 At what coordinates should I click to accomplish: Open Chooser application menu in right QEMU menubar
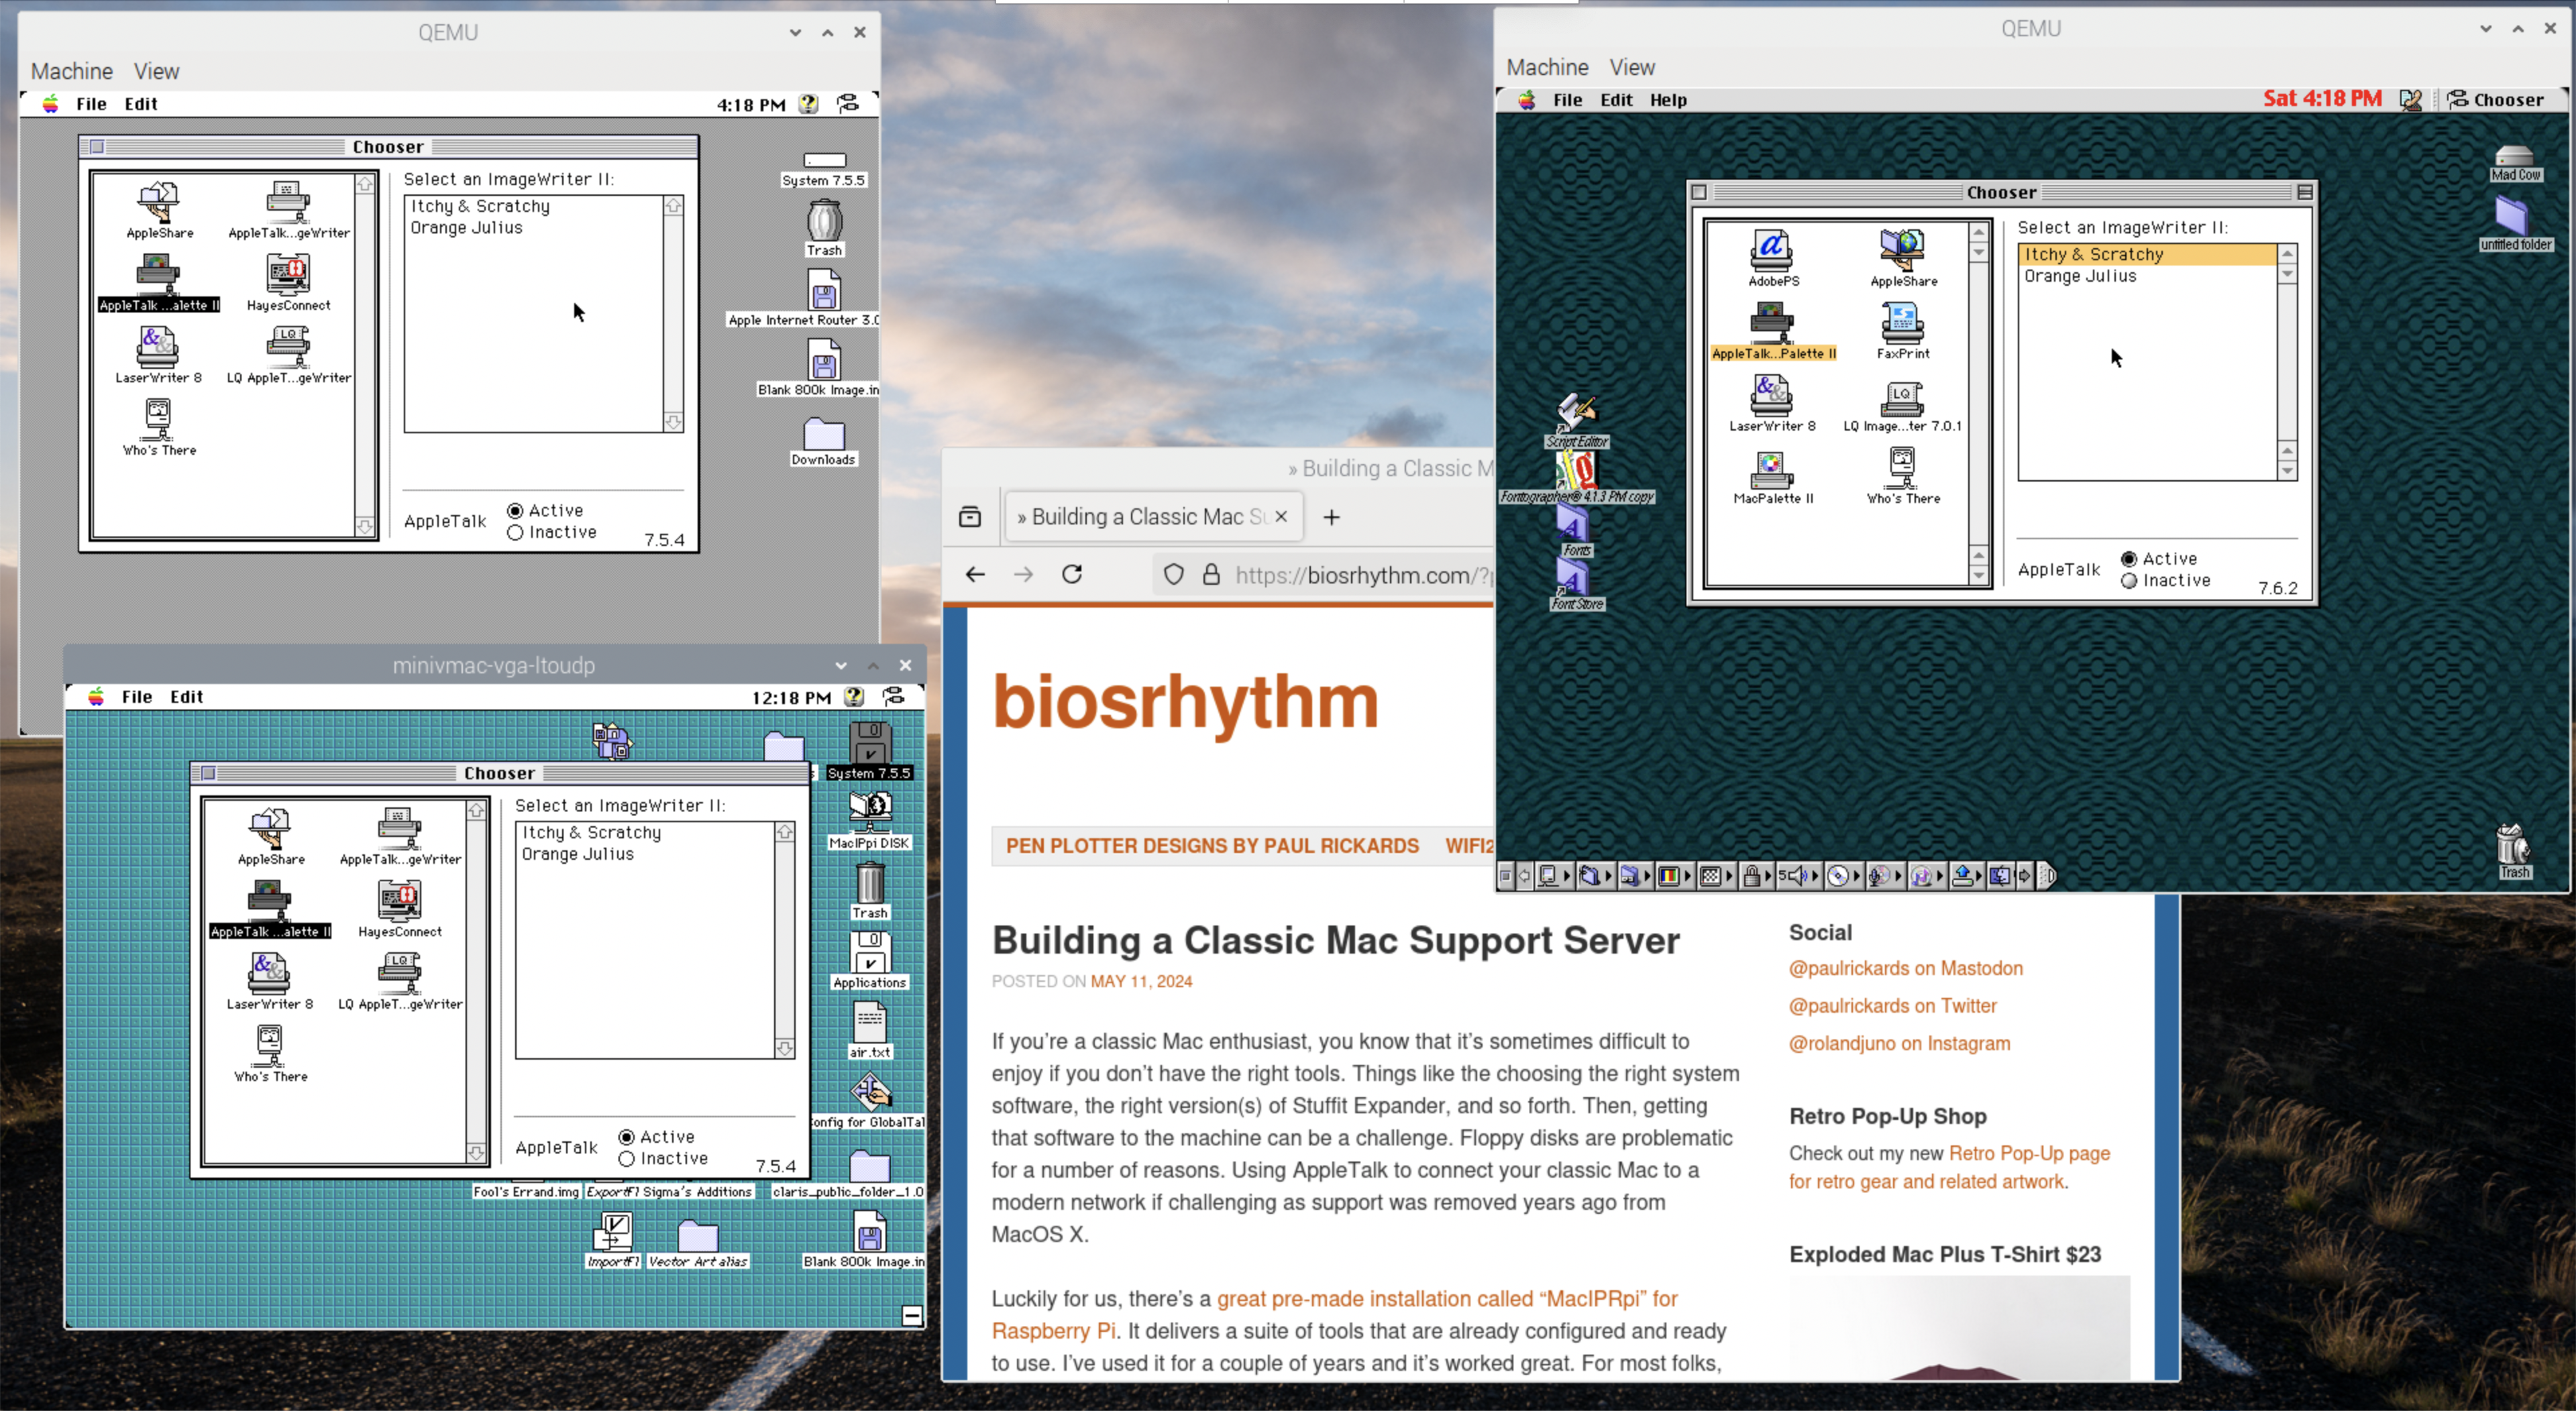[x=2496, y=99]
